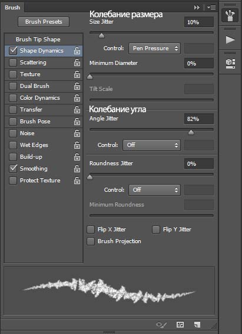The width and height of the screenshot is (242, 334).
Task: Disable the Smoothing checkbox
Action: coord(13,169)
